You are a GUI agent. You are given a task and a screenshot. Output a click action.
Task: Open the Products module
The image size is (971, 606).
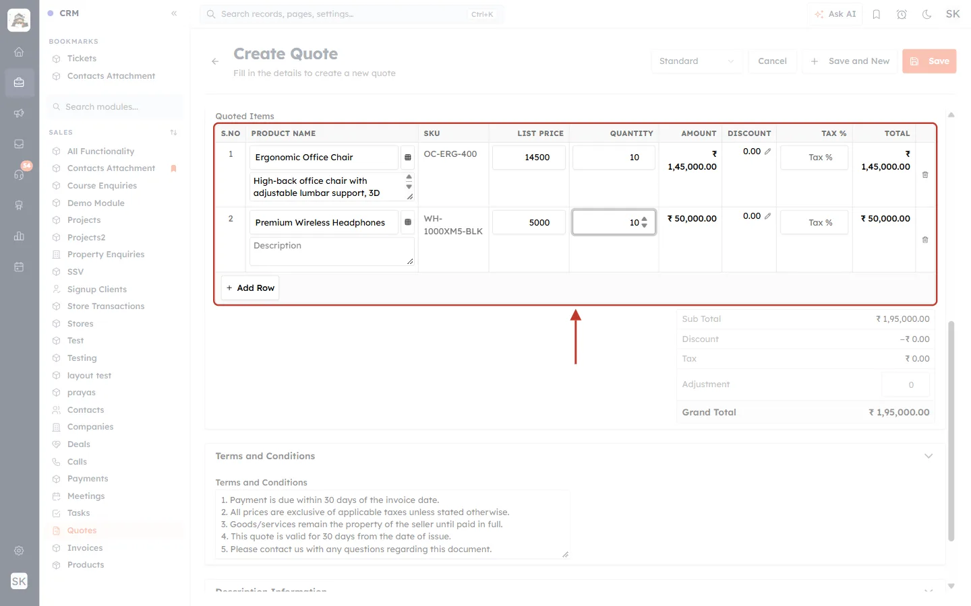[x=86, y=565]
